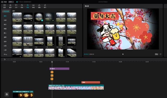Screen dimensions: 167x98
Task: Open the Transitions tab with bow-tie icon
Action: pyautogui.click(x=33, y=6)
